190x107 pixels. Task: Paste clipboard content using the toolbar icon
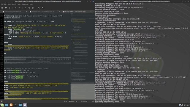(33, 8)
